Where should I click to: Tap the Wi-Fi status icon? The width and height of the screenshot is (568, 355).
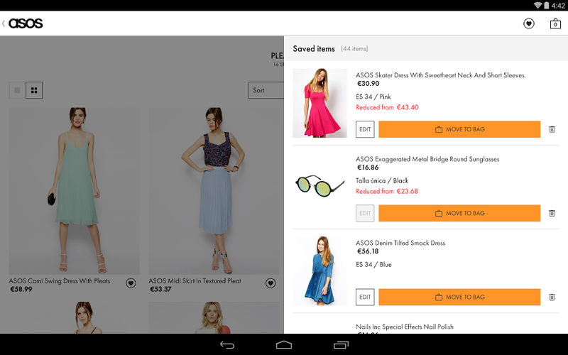coord(538,5)
